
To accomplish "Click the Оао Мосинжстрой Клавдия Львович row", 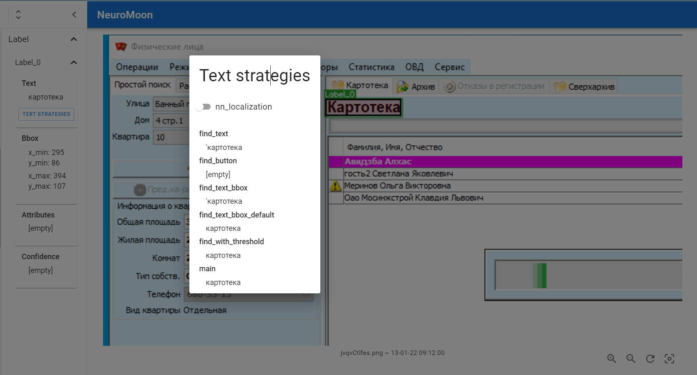I will coord(505,198).
